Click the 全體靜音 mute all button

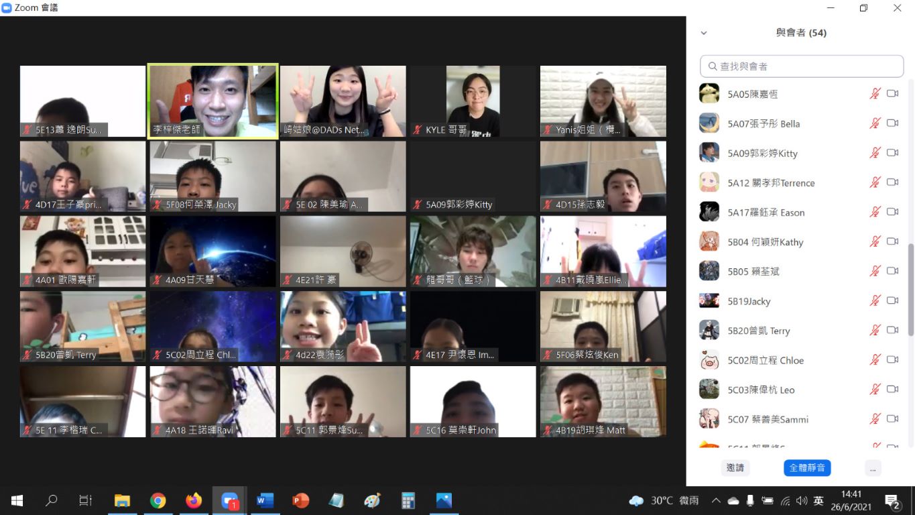point(807,468)
